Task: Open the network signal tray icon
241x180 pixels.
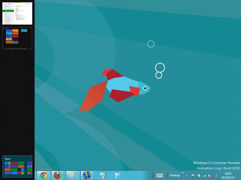Action: tap(204, 175)
